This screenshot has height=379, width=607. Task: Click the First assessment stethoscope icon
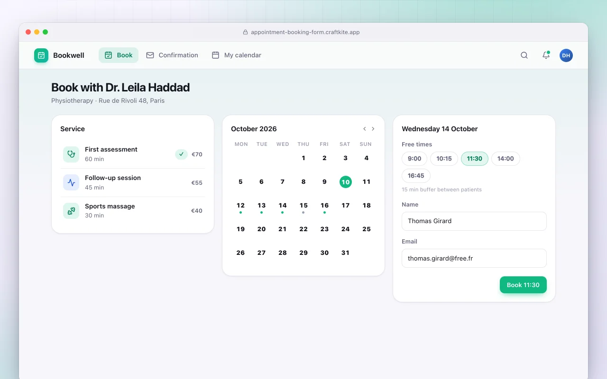click(x=71, y=154)
